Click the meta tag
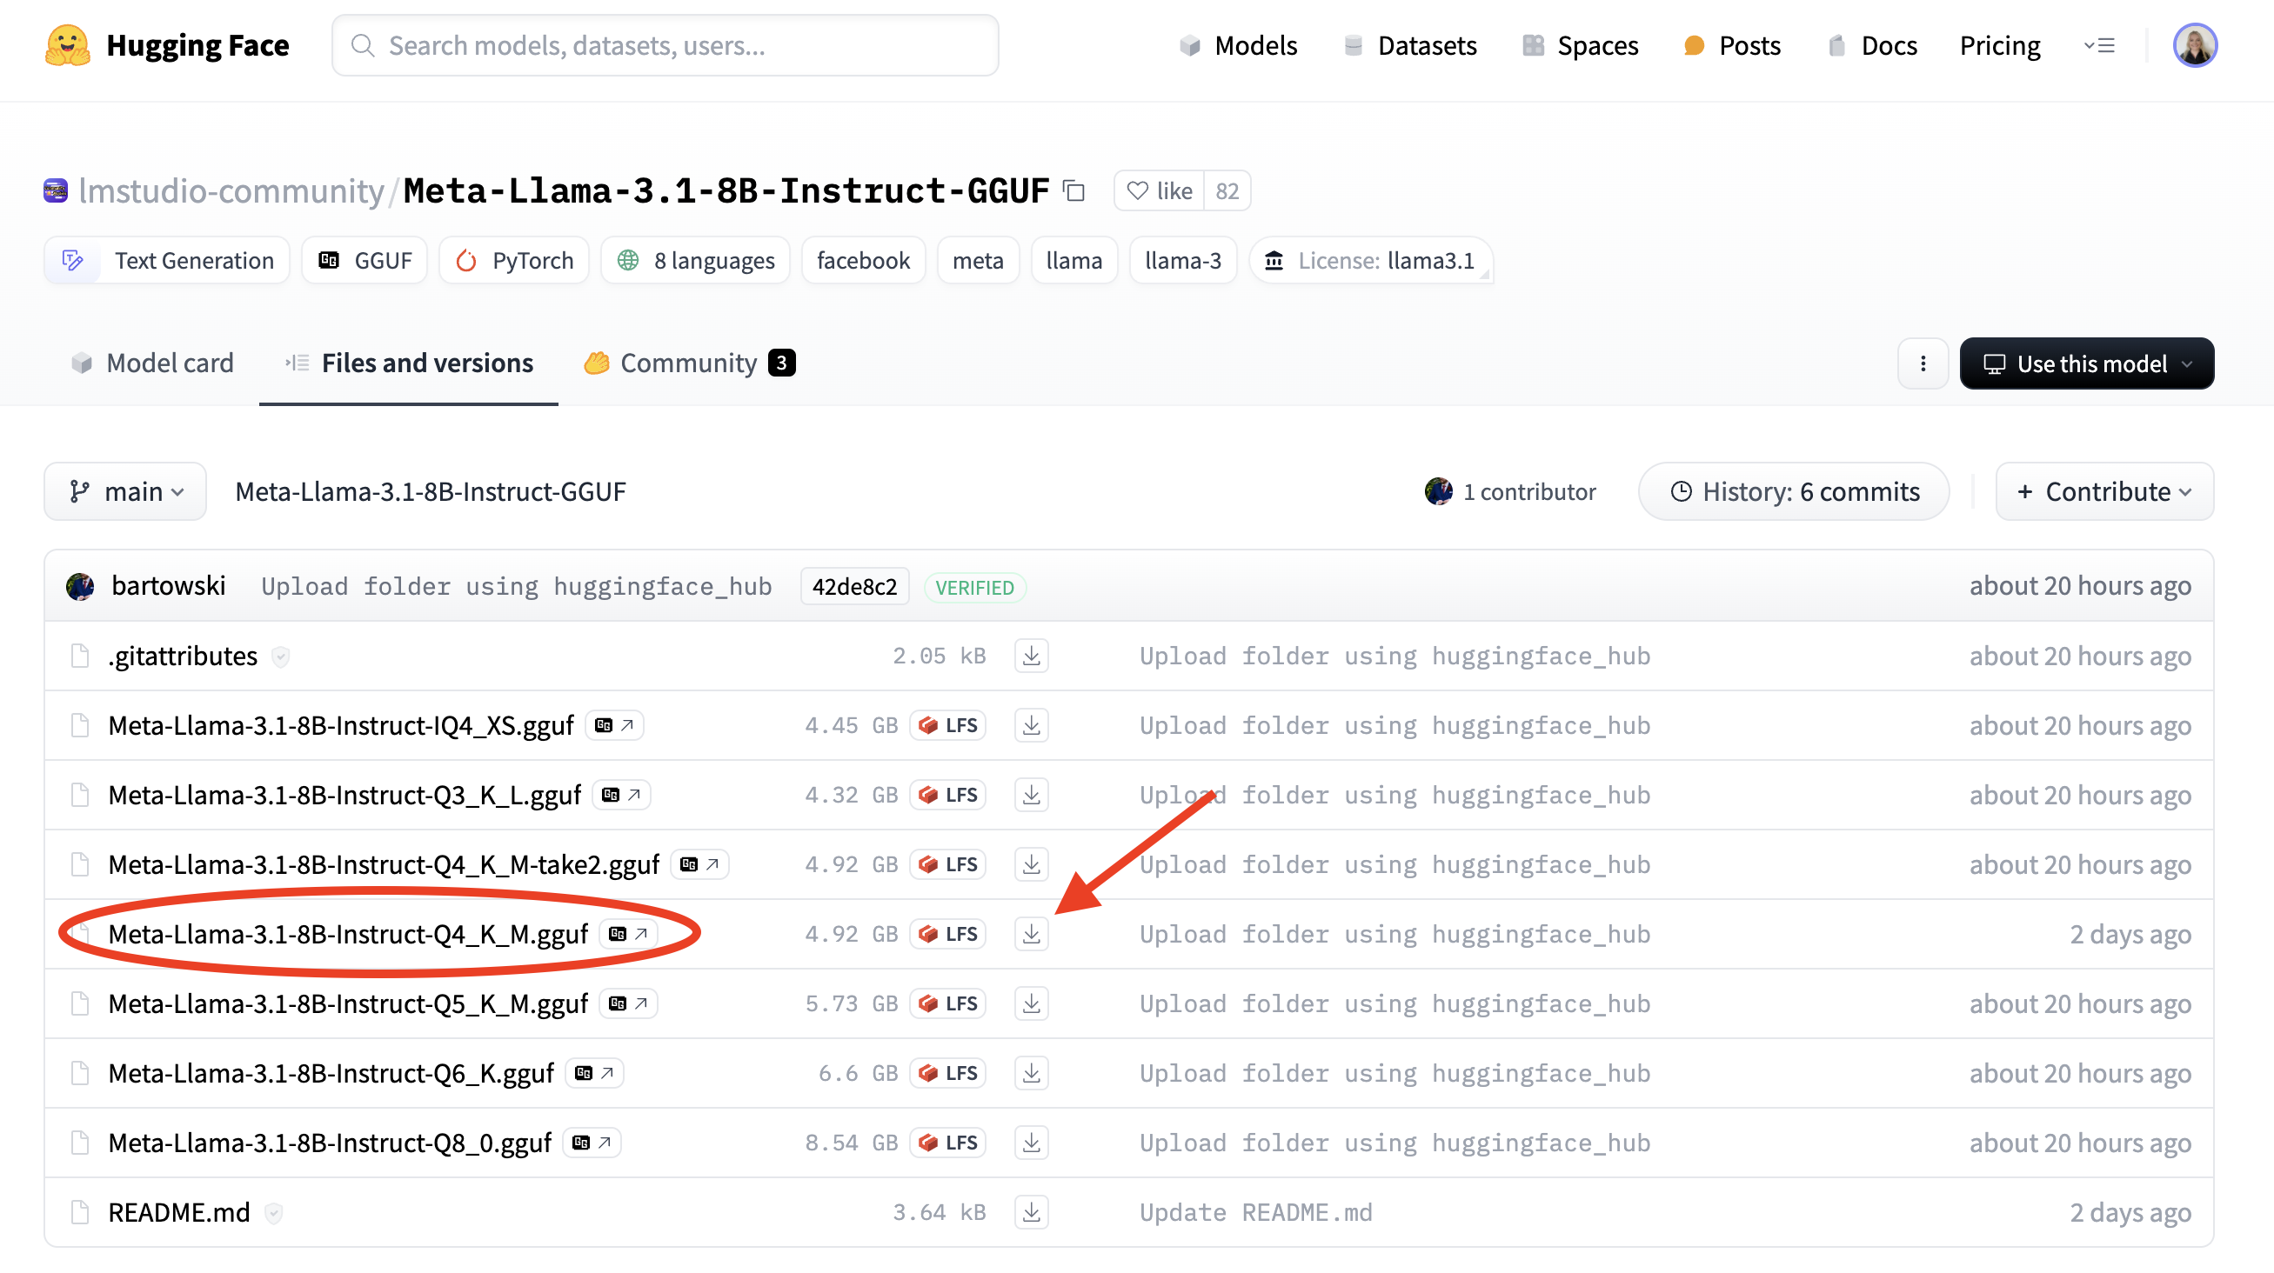The width and height of the screenshot is (2274, 1273). [x=978, y=260]
